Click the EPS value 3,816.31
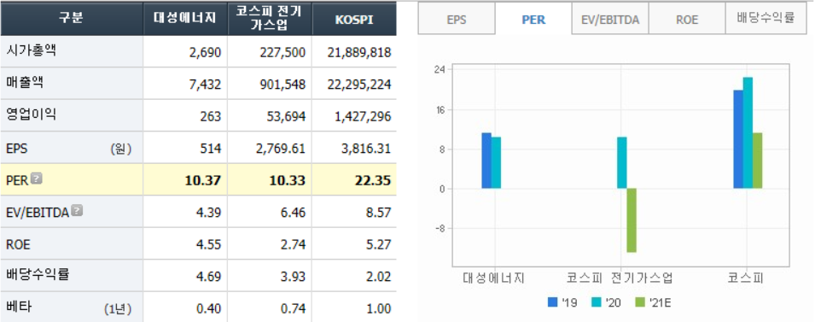The height and width of the screenshot is (322, 815). point(365,149)
